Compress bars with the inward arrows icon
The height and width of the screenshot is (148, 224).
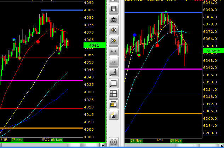(x=114, y=51)
